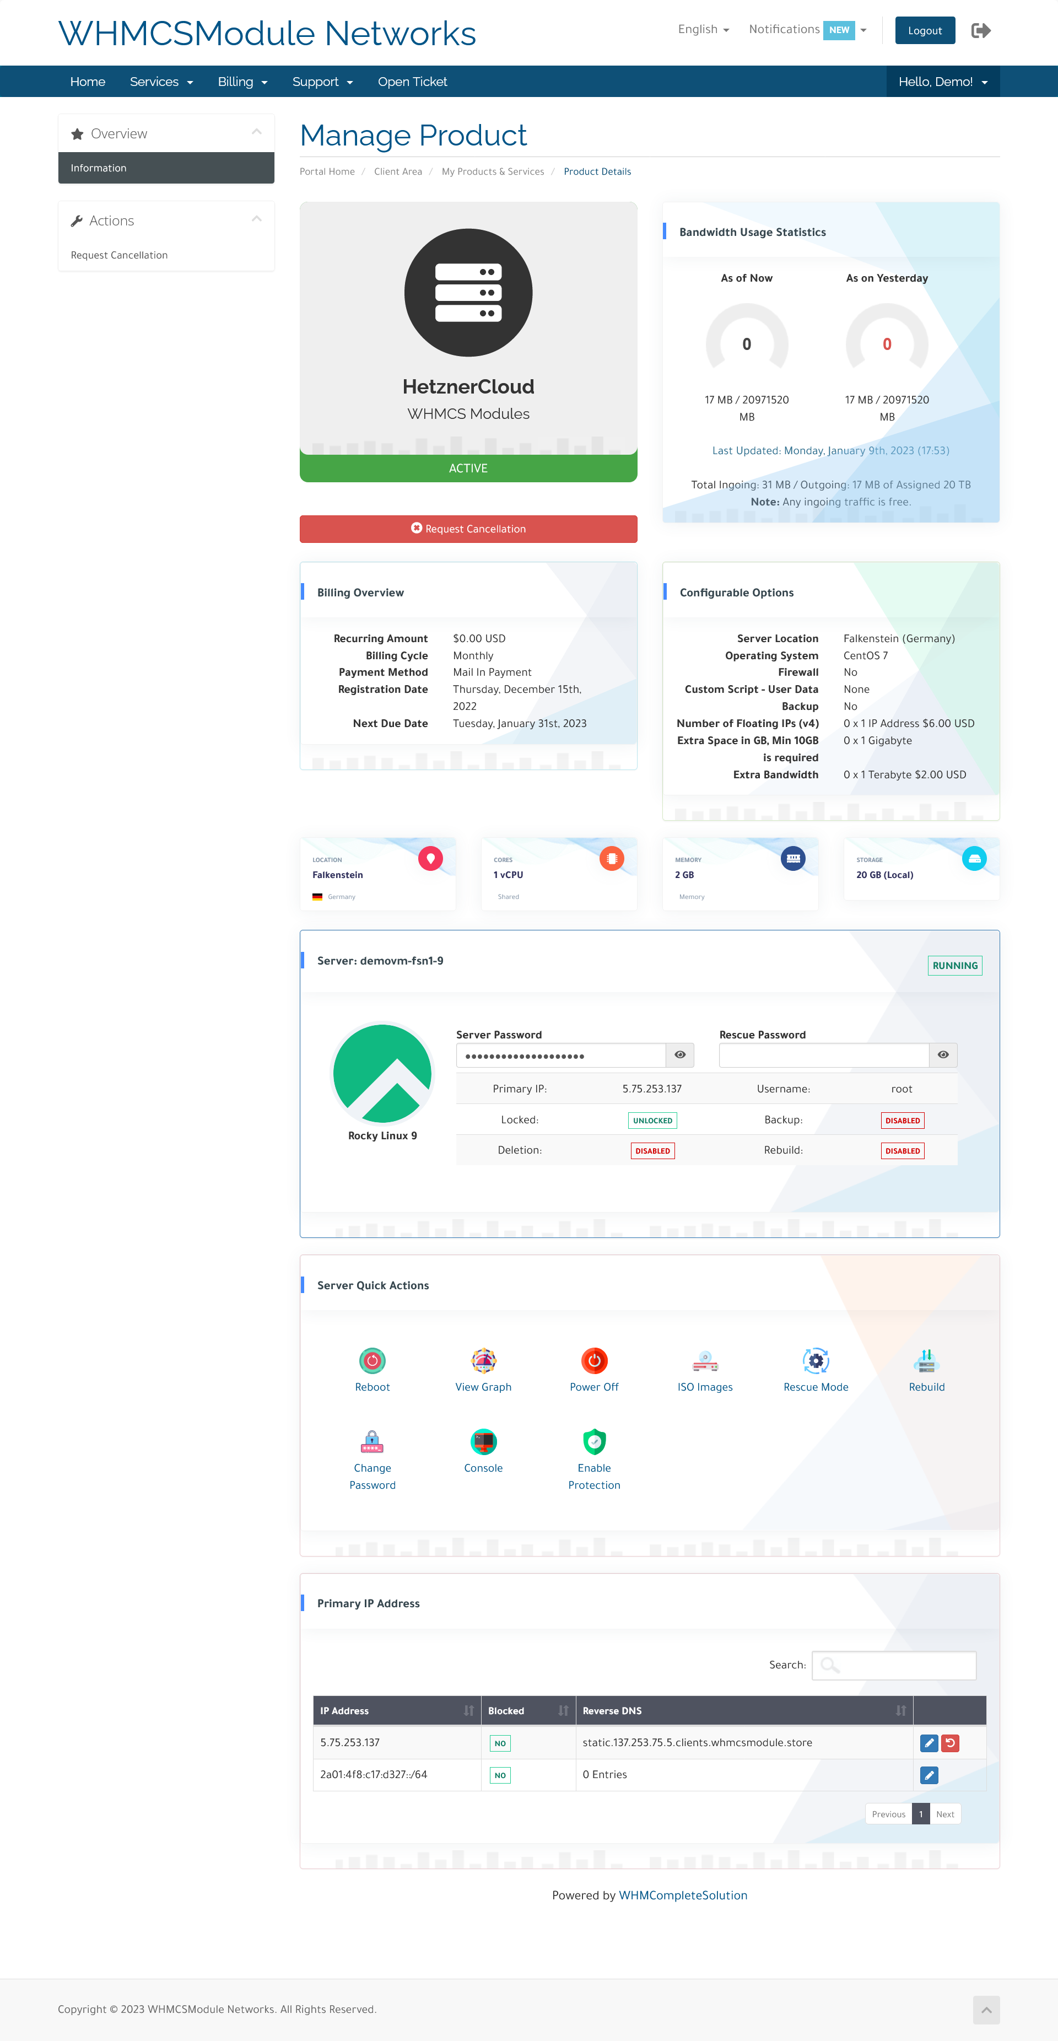Open the Support menu
Image resolution: width=1058 pixels, height=2041 pixels.
[322, 82]
